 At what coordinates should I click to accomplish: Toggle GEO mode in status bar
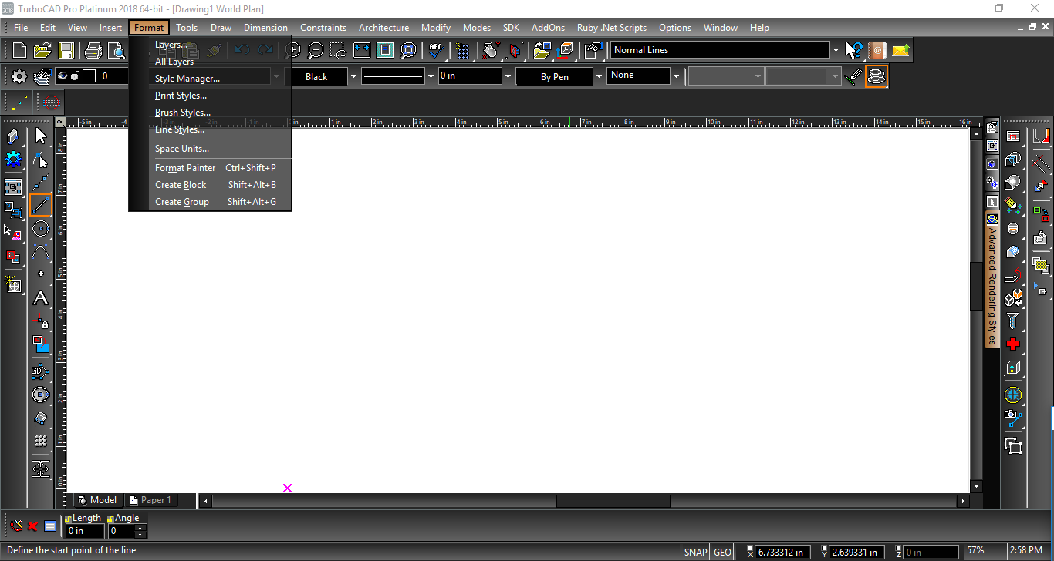(722, 552)
